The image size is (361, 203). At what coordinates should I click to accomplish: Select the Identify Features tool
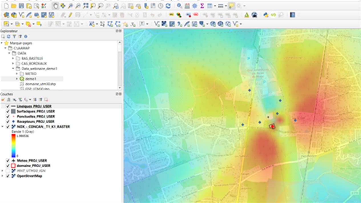180,6
